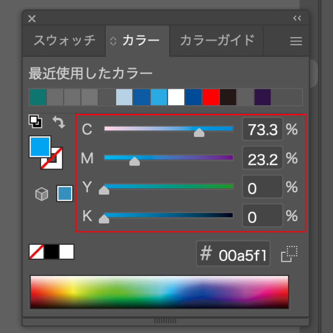Swap fill and stroke with curved arrow

[x=59, y=122]
